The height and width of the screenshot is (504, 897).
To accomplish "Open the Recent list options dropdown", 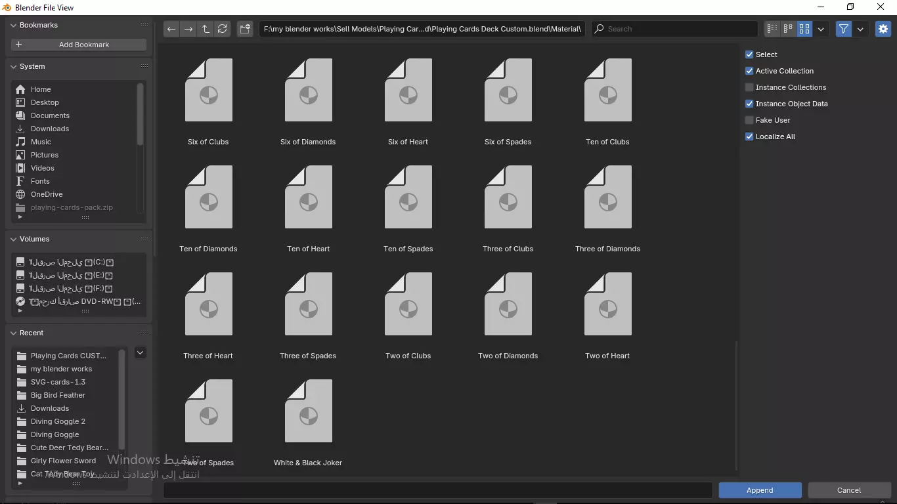I will 140,353.
